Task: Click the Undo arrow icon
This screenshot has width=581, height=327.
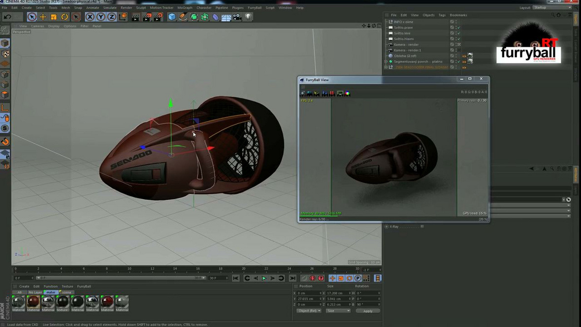Action: [x=7, y=16]
